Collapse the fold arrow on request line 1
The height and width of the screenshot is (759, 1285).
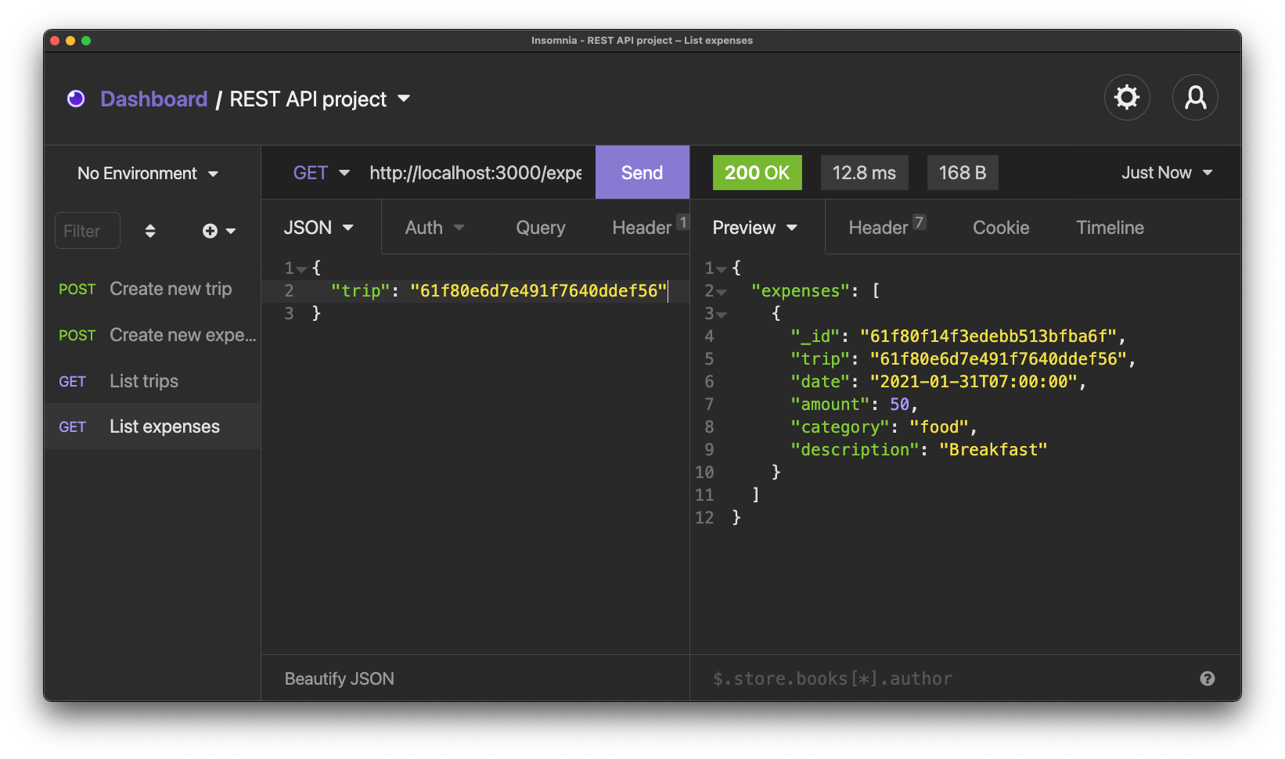[x=301, y=269]
